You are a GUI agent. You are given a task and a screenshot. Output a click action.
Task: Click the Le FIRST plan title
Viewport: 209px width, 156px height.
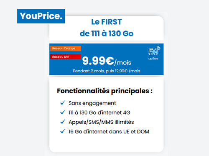107,22
